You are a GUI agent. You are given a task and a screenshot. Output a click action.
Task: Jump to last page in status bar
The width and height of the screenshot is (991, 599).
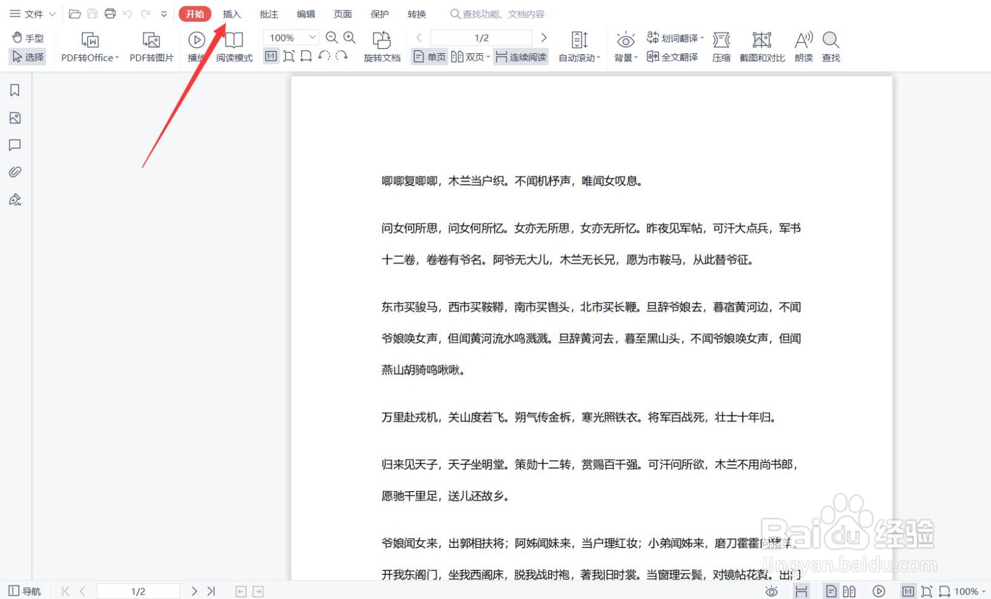(211, 591)
